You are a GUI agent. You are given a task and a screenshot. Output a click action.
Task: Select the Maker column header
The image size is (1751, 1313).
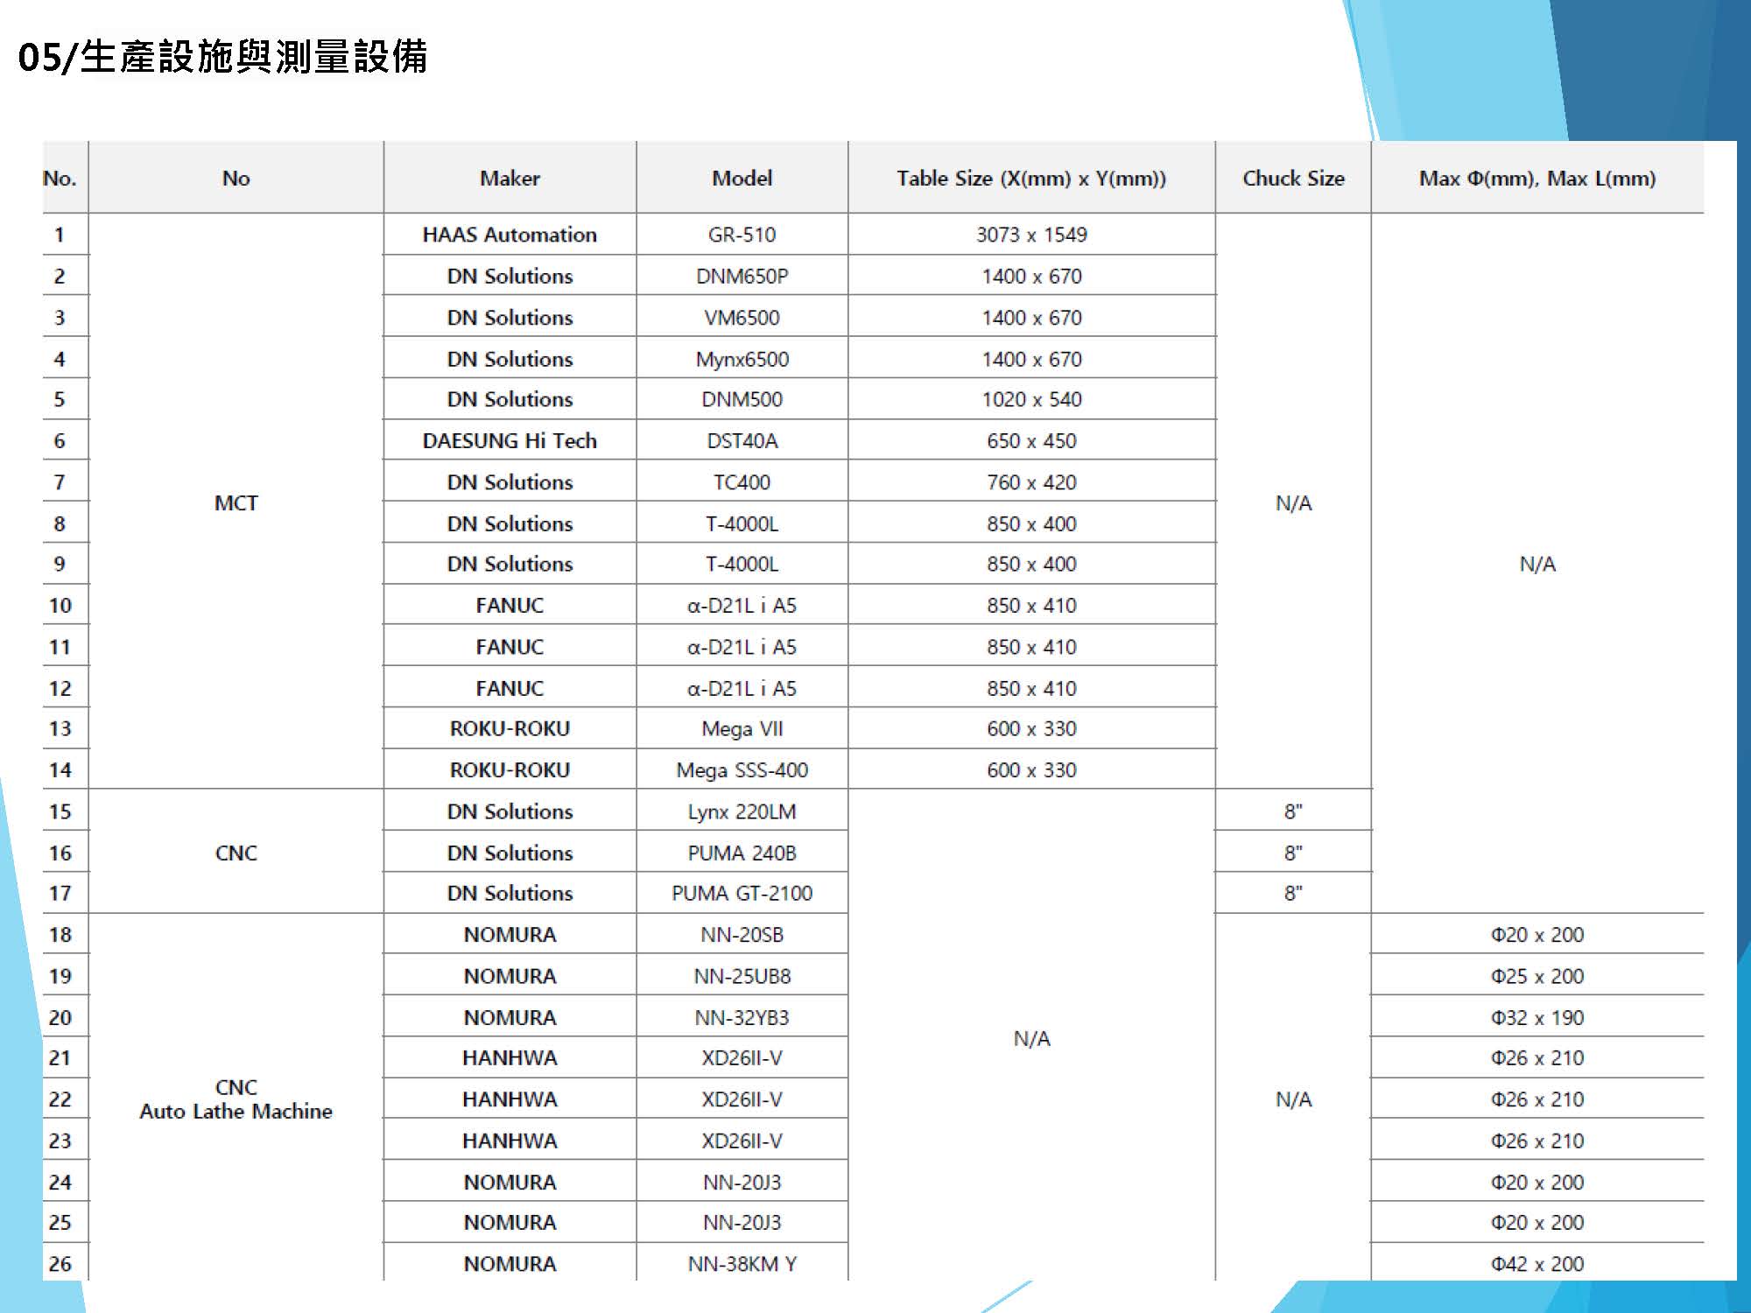click(510, 179)
